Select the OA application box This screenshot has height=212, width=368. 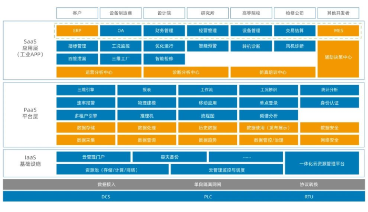click(120, 31)
